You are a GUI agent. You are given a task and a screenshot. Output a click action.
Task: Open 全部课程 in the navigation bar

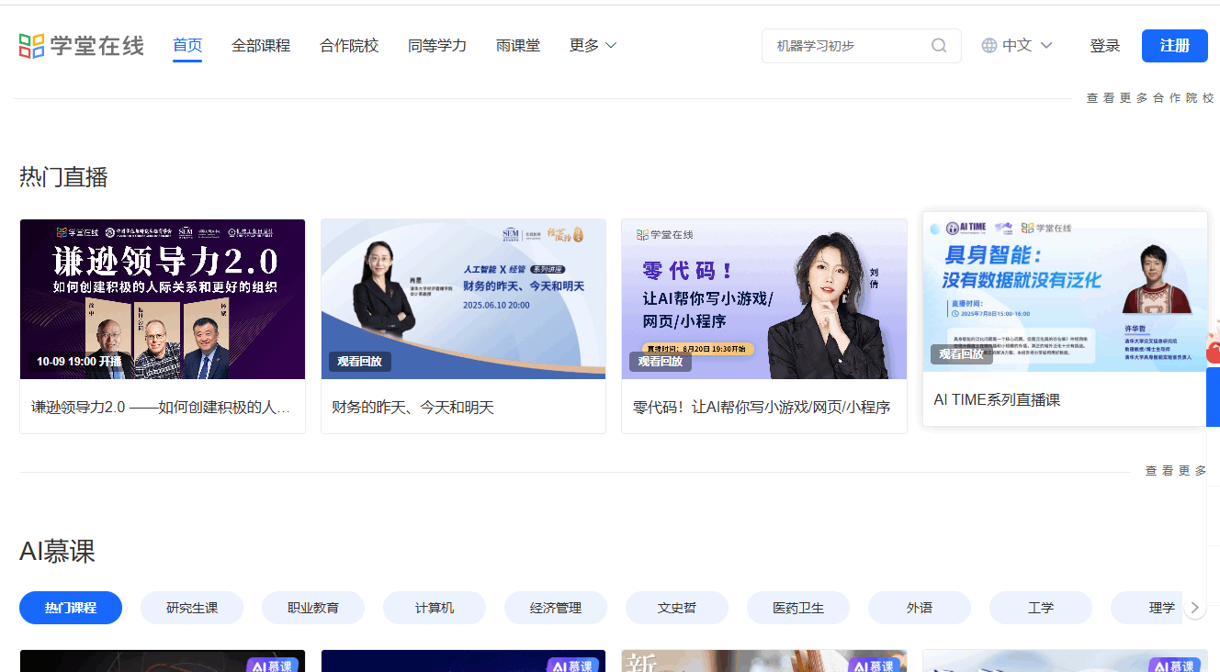point(261,46)
